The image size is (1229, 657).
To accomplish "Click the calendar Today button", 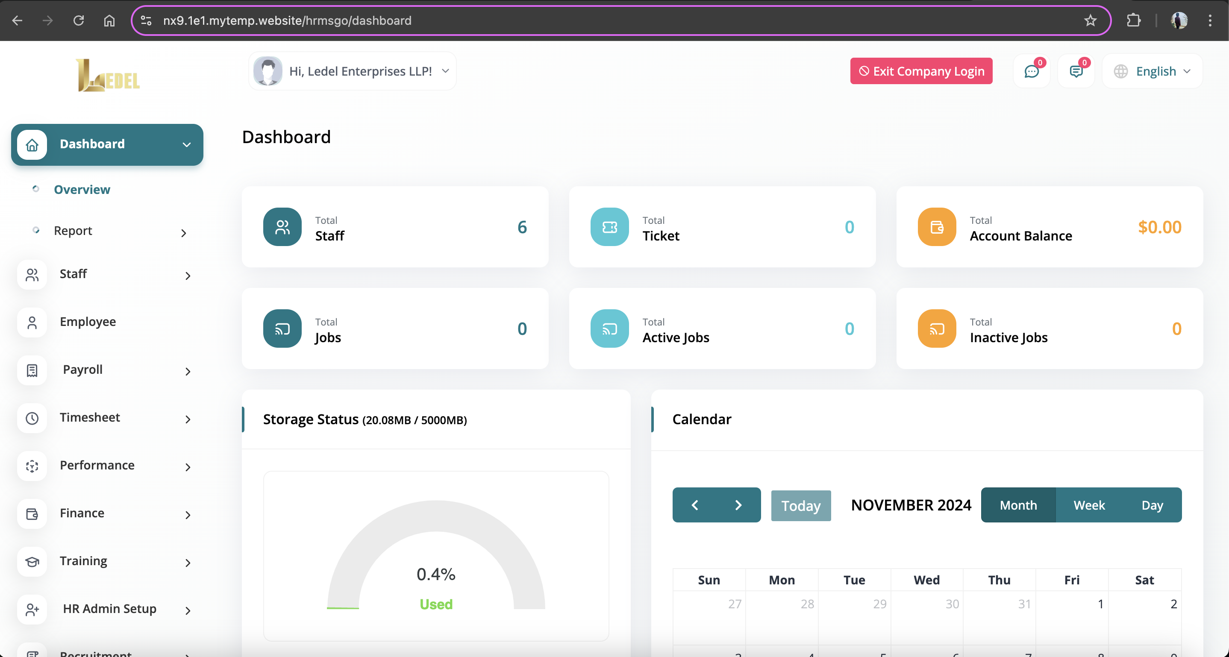I will pyautogui.click(x=800, y=505).
